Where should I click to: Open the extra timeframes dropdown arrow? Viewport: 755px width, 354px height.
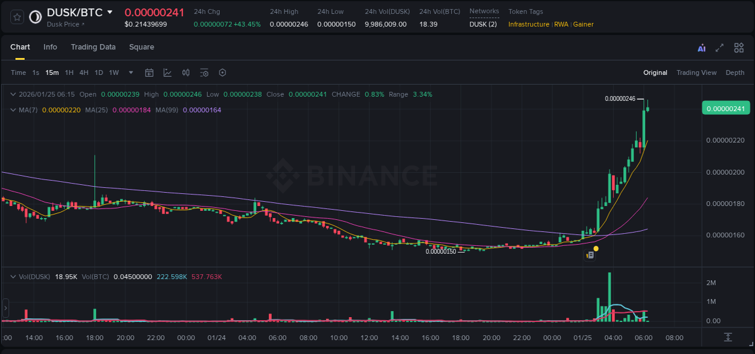click(x=130, y=72)
